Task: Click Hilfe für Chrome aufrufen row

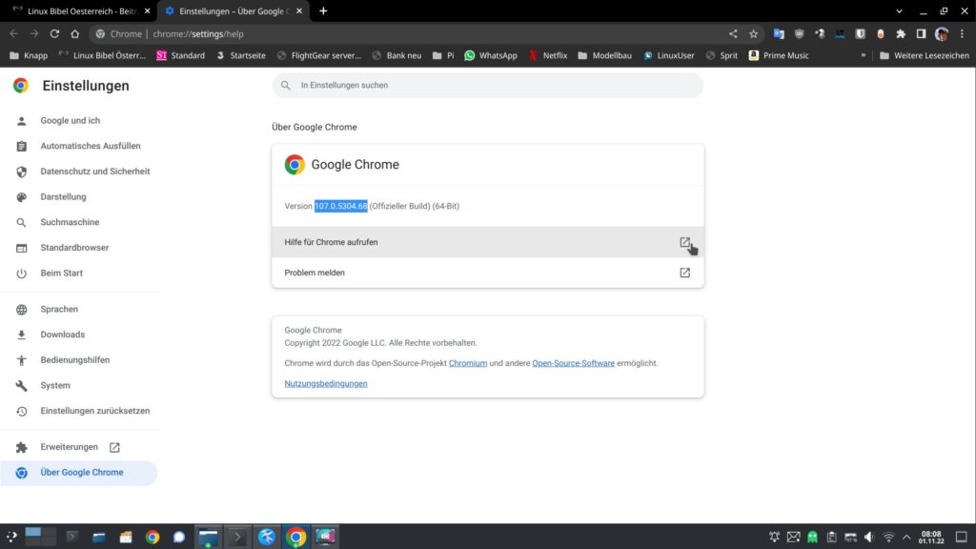Action: click(x=487, y=242)
